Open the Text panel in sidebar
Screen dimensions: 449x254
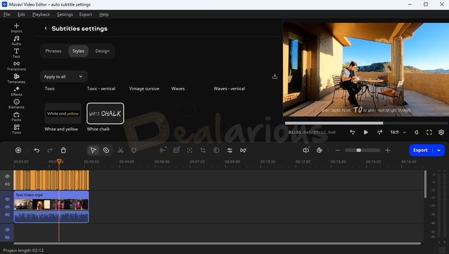point(16,53)
